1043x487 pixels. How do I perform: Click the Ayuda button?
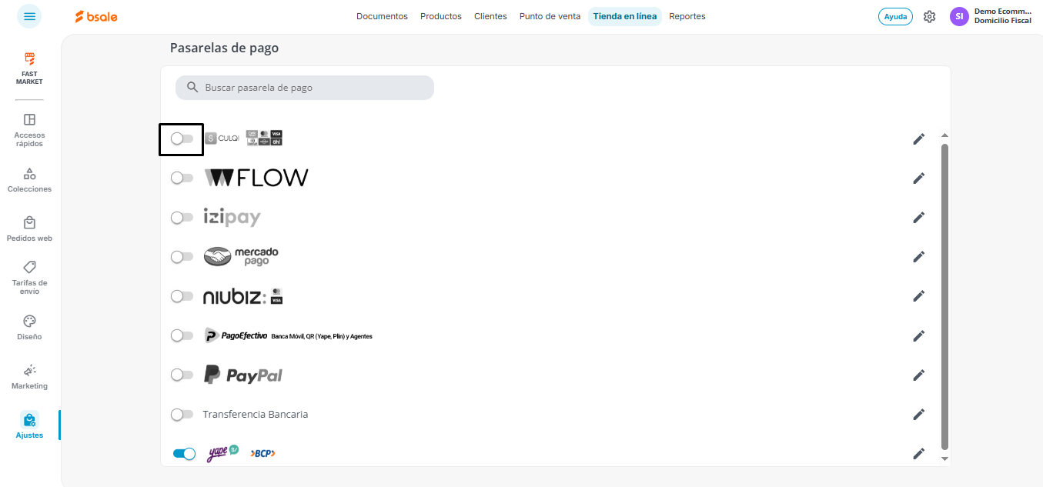[x=895, y=16]
